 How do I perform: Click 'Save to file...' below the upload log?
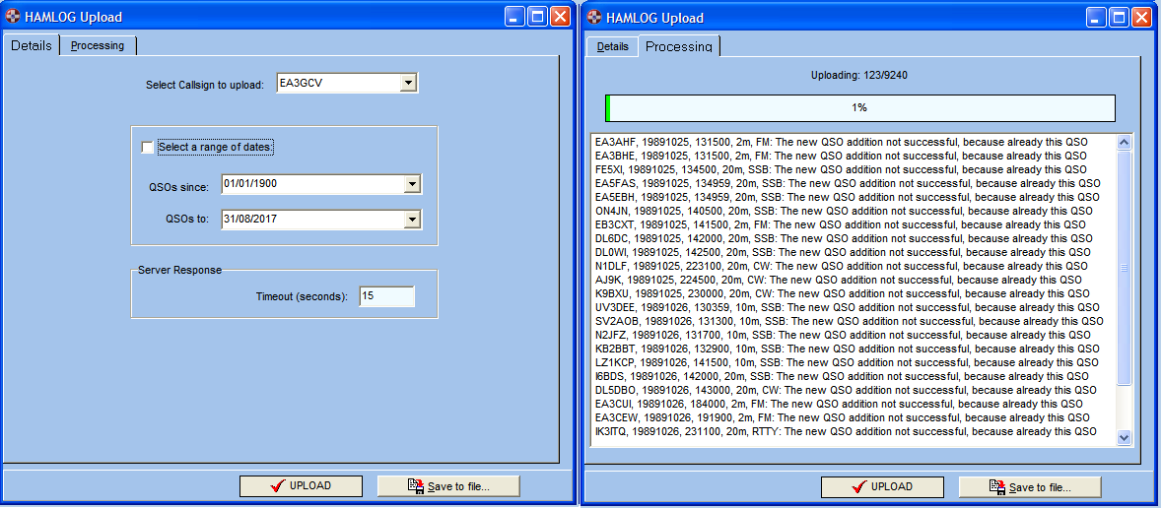pos(1030,486)
